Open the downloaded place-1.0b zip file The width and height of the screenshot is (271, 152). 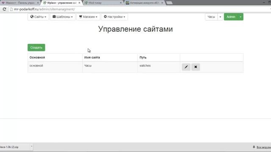[15, 147]
